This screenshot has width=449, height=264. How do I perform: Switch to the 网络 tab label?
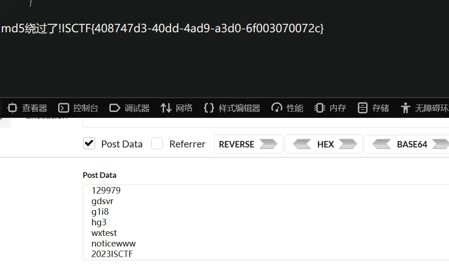tap(184, 108)
